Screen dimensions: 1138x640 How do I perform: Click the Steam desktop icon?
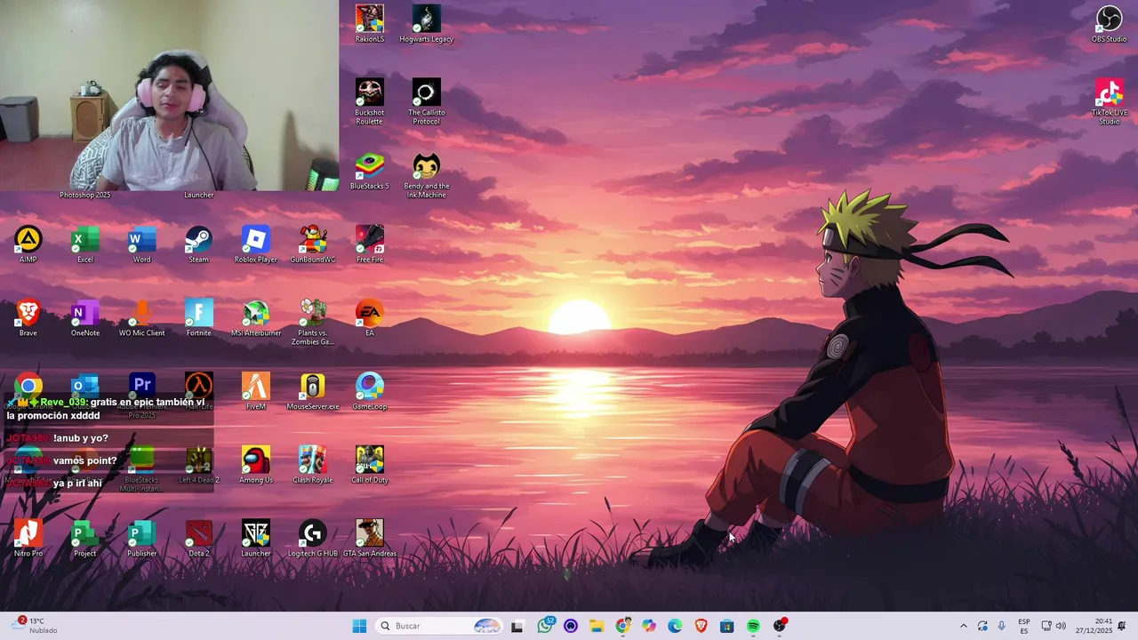(199, 244)
